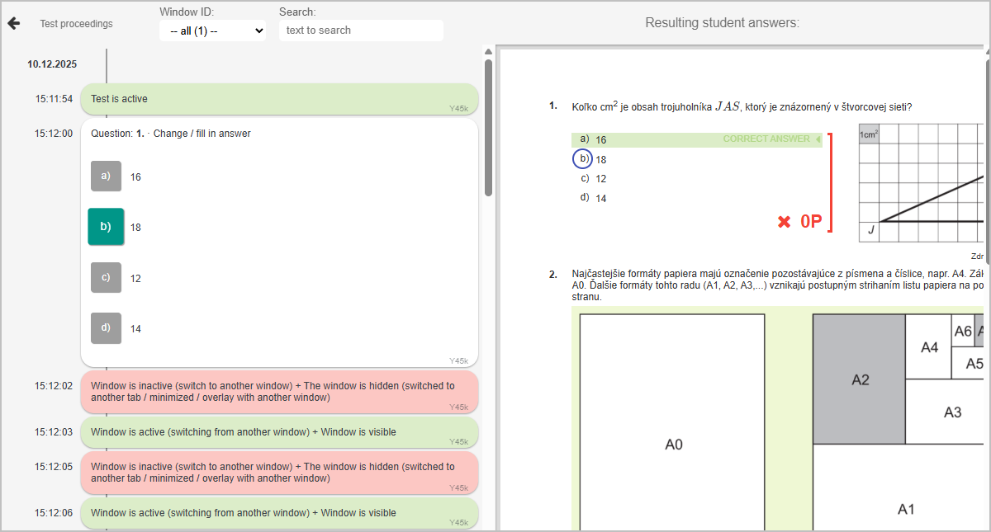Click the gray A2 paper box
991x532 pixels.
(859, 379)
